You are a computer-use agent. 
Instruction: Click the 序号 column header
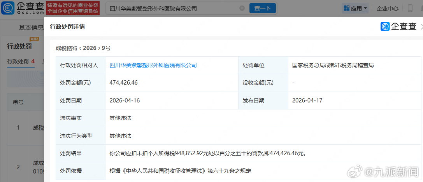click(18, 102)
